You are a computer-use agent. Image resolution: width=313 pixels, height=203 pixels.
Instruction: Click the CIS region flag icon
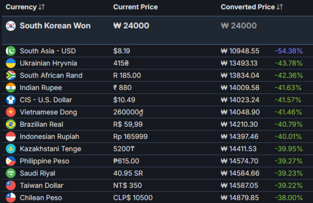coord(11,100)
